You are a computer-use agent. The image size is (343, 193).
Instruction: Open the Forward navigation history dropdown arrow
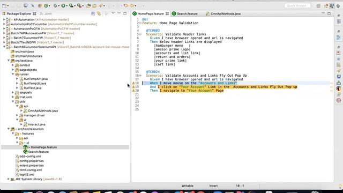[136, 6]
